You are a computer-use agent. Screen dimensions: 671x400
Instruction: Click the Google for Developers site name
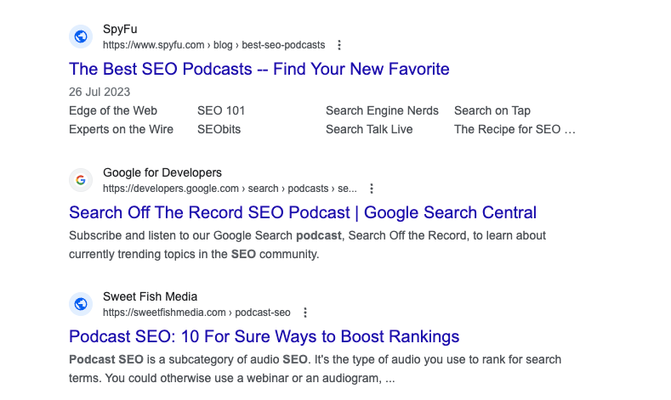click(x=162, y=172)
